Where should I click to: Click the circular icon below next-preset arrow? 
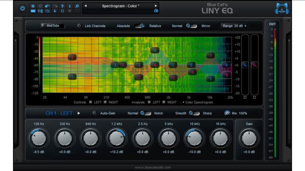(156, 11)
